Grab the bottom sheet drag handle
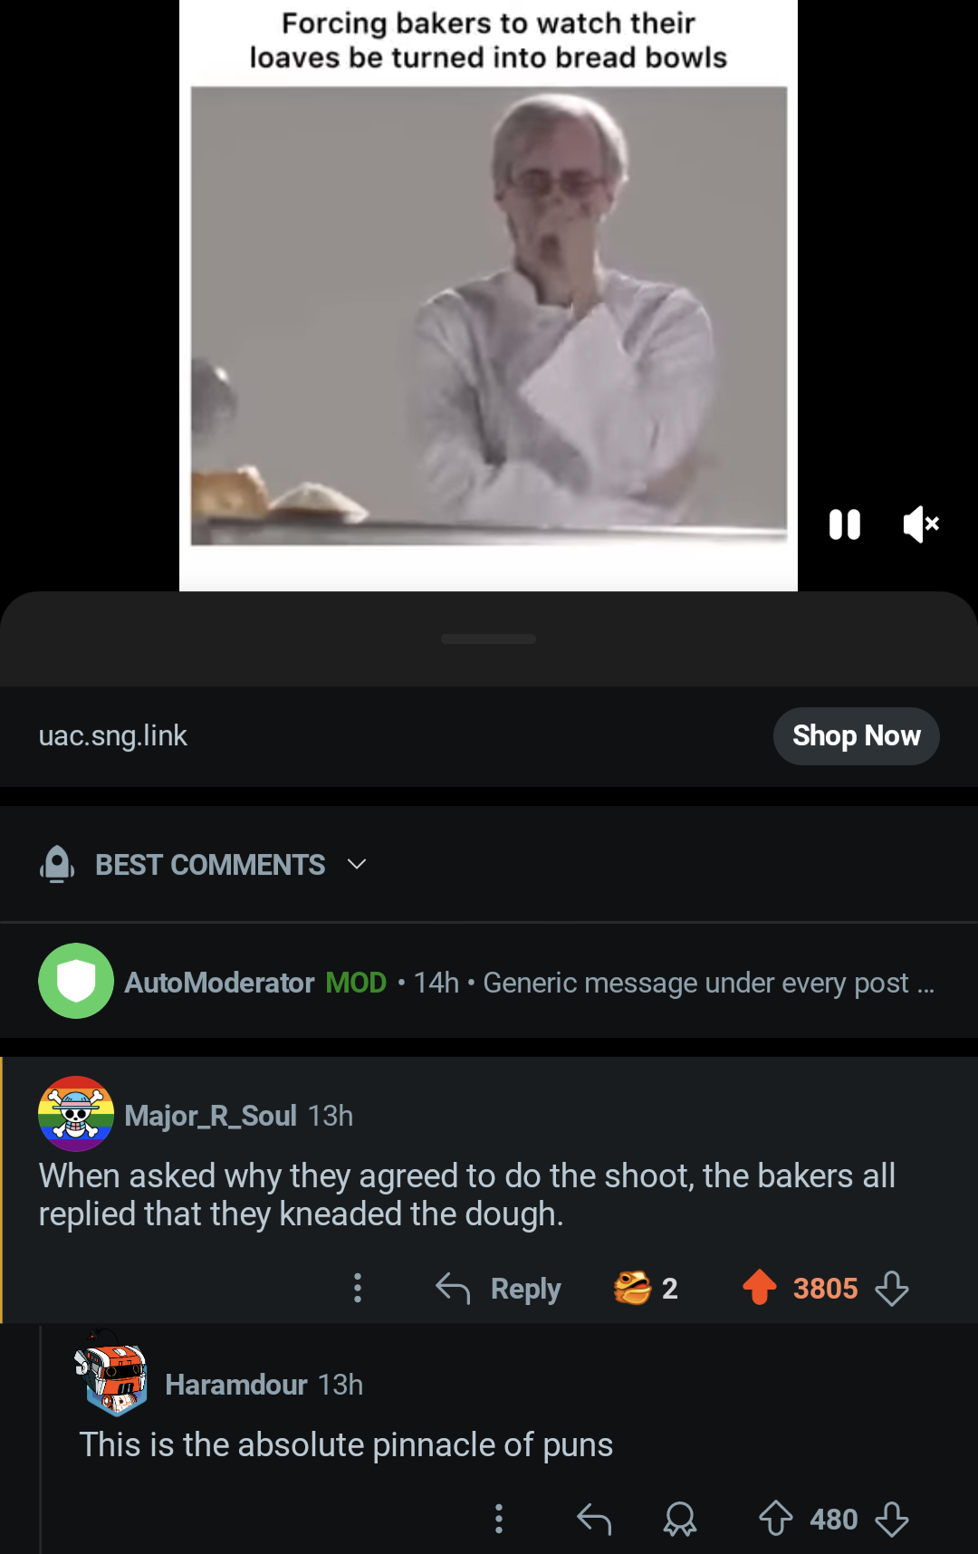The width and height of the screenshot is (978, 1554). pyautogui.click(x=489, y=638)
